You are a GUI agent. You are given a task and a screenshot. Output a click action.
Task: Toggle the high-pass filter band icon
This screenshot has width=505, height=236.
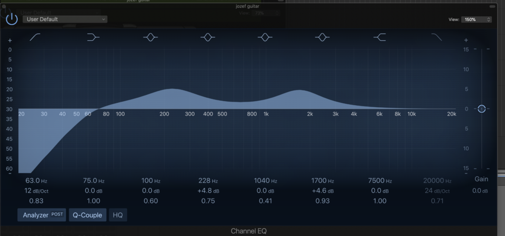[x=35, y=37]
